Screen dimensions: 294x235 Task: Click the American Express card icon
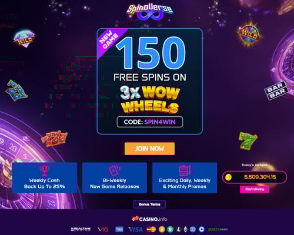click(119, 229)
